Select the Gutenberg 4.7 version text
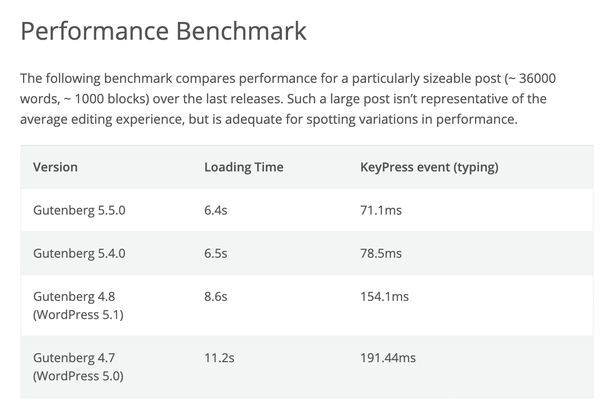 (74, 358)
